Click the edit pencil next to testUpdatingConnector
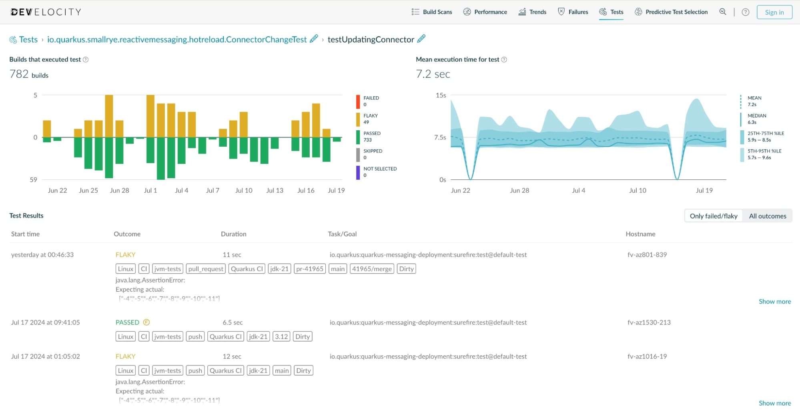 pos(421,39)
